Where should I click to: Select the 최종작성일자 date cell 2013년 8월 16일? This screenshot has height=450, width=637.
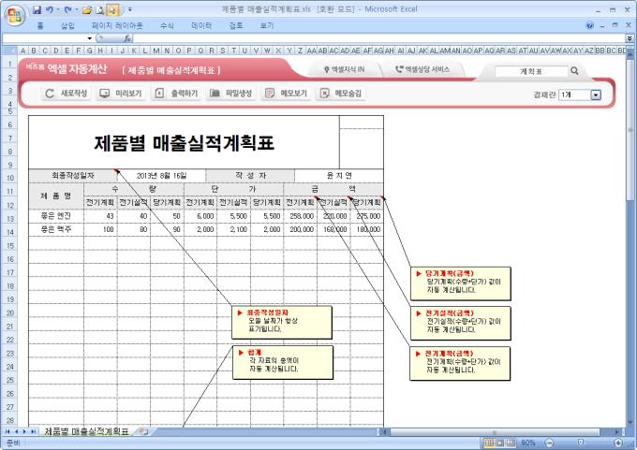[161, 176]
